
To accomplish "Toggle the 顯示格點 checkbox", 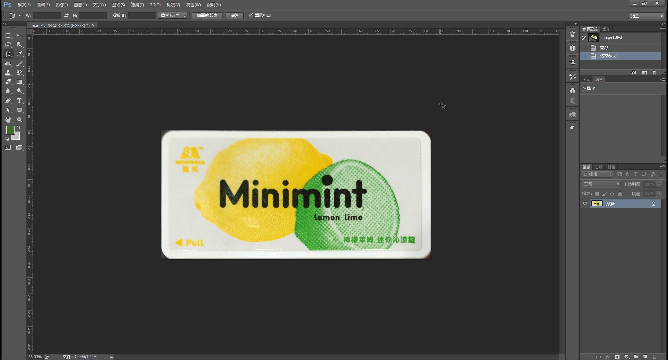I will pos(251,15).
